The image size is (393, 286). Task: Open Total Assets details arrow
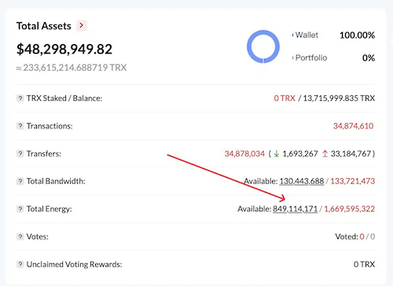[x=82, y=26]
